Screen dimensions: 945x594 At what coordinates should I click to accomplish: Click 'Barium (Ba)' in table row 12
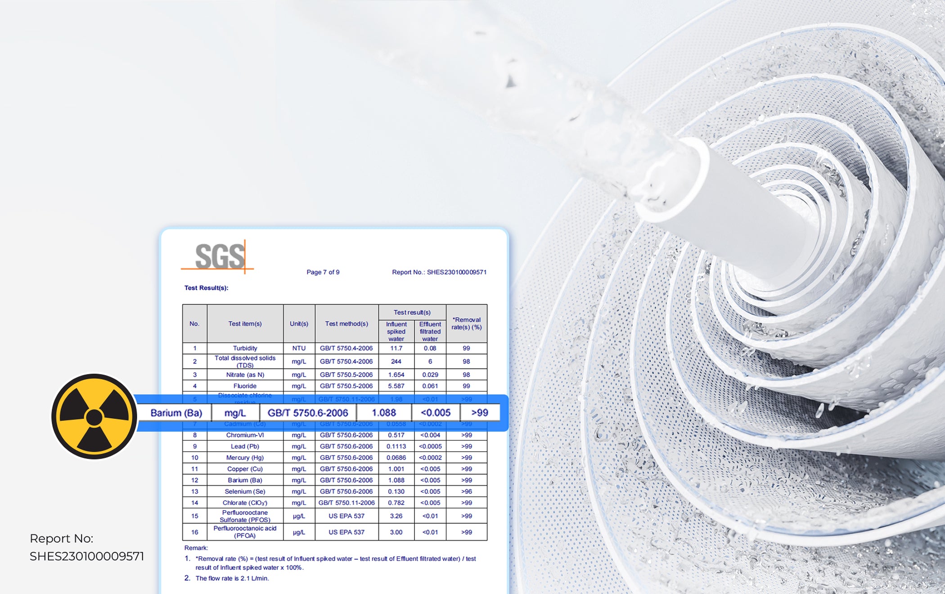[x=245, y=480]
